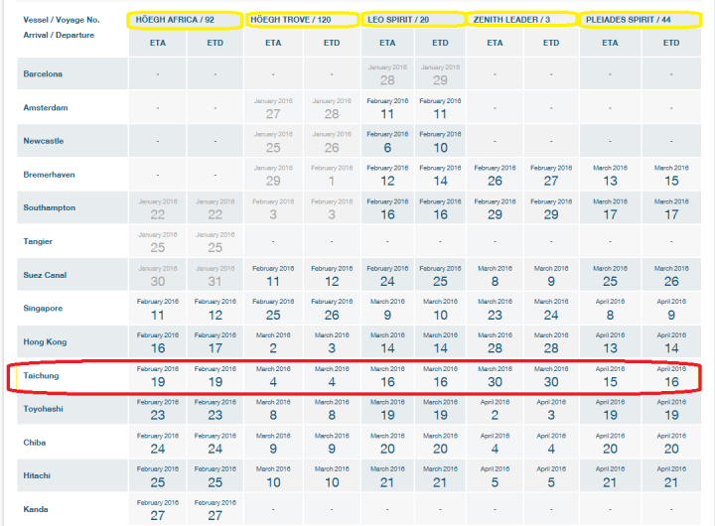Select the Bremerhaven port row label
Image resolution: width=715 pixels, height=526 pixels.
[x=49, y=175]
